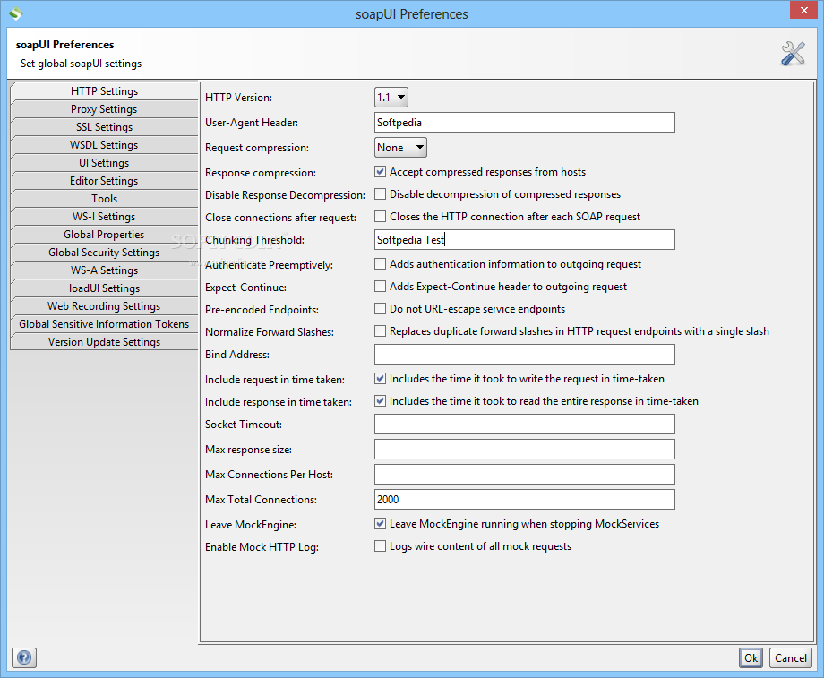This screenshot has height=678, width=824.
Task: Close the soapUI Preferences window
Action: (803, 10)
